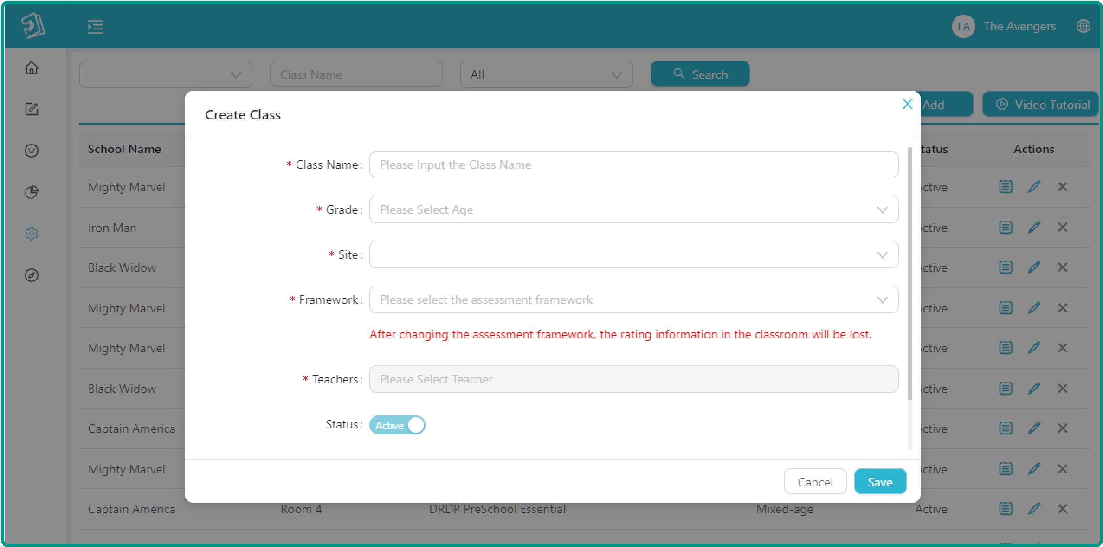Edit first Black Widow row

pos(1034,267)
